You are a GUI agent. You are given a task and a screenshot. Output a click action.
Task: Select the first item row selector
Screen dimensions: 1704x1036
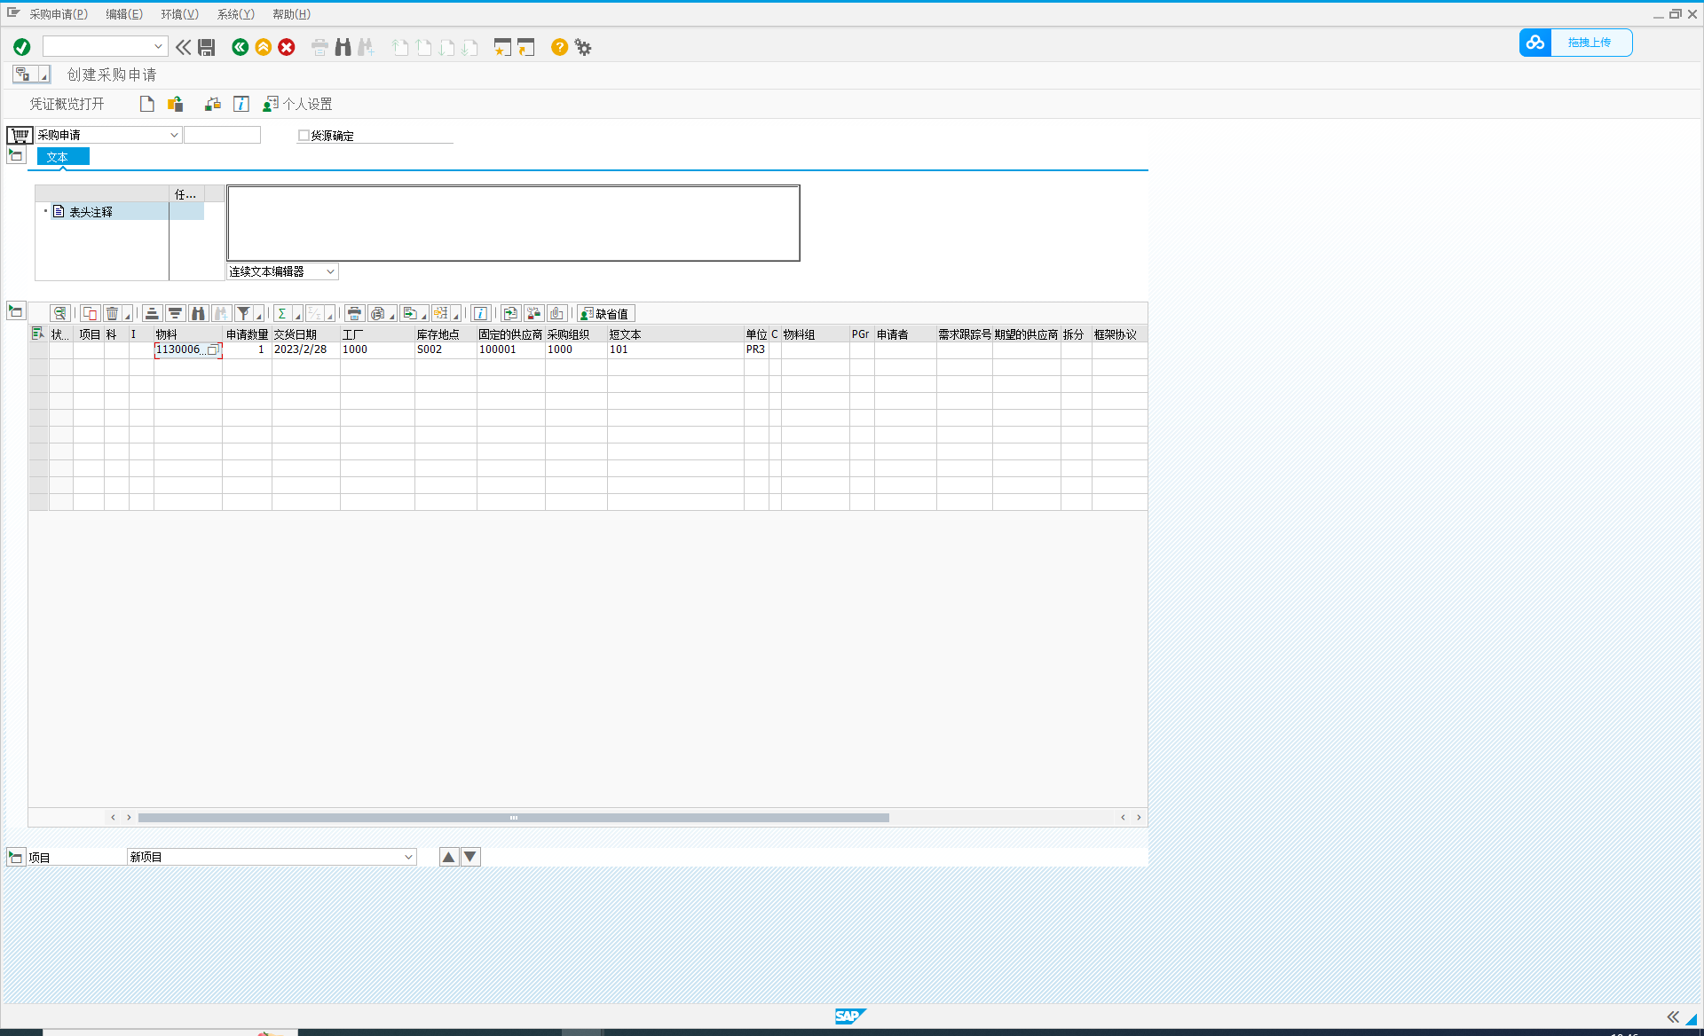click(x=38, y=350)
